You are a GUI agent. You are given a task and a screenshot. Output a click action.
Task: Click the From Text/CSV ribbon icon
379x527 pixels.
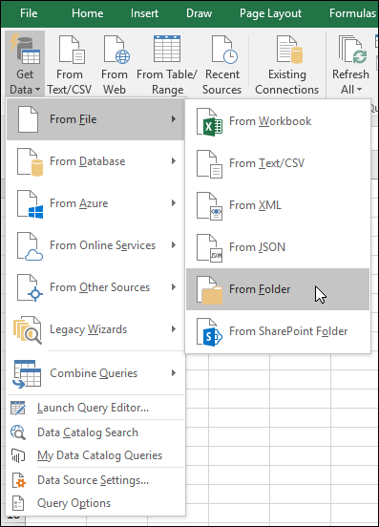coord(72,50)
